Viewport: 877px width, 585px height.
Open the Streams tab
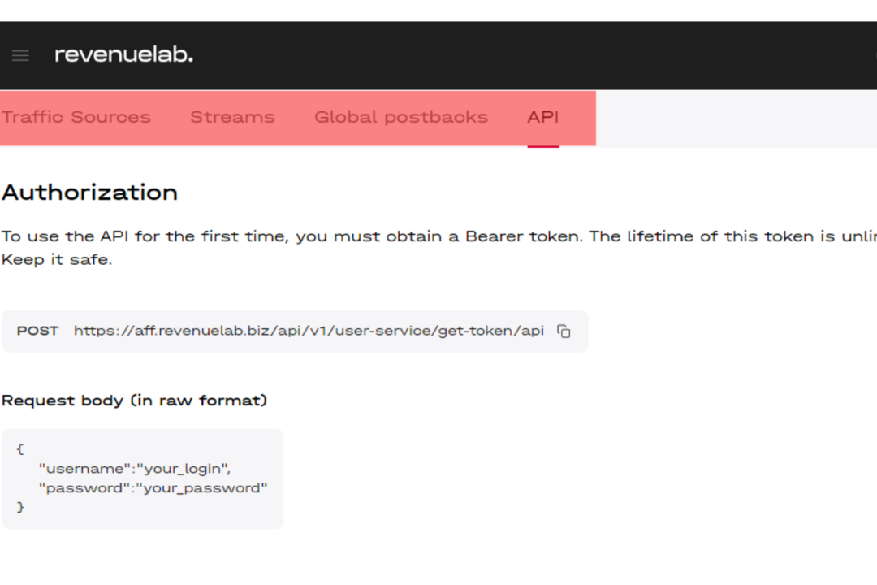(232, 117)
